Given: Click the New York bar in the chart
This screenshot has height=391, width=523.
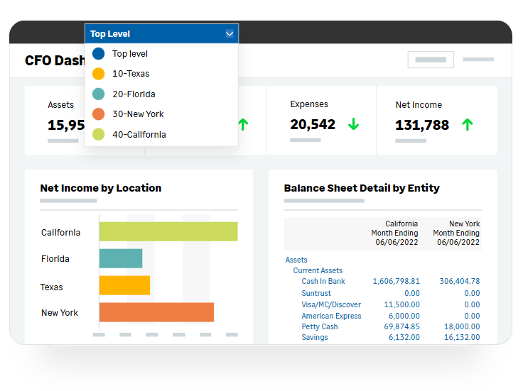Looking at the screenshot, I should [x=156, y=312].
